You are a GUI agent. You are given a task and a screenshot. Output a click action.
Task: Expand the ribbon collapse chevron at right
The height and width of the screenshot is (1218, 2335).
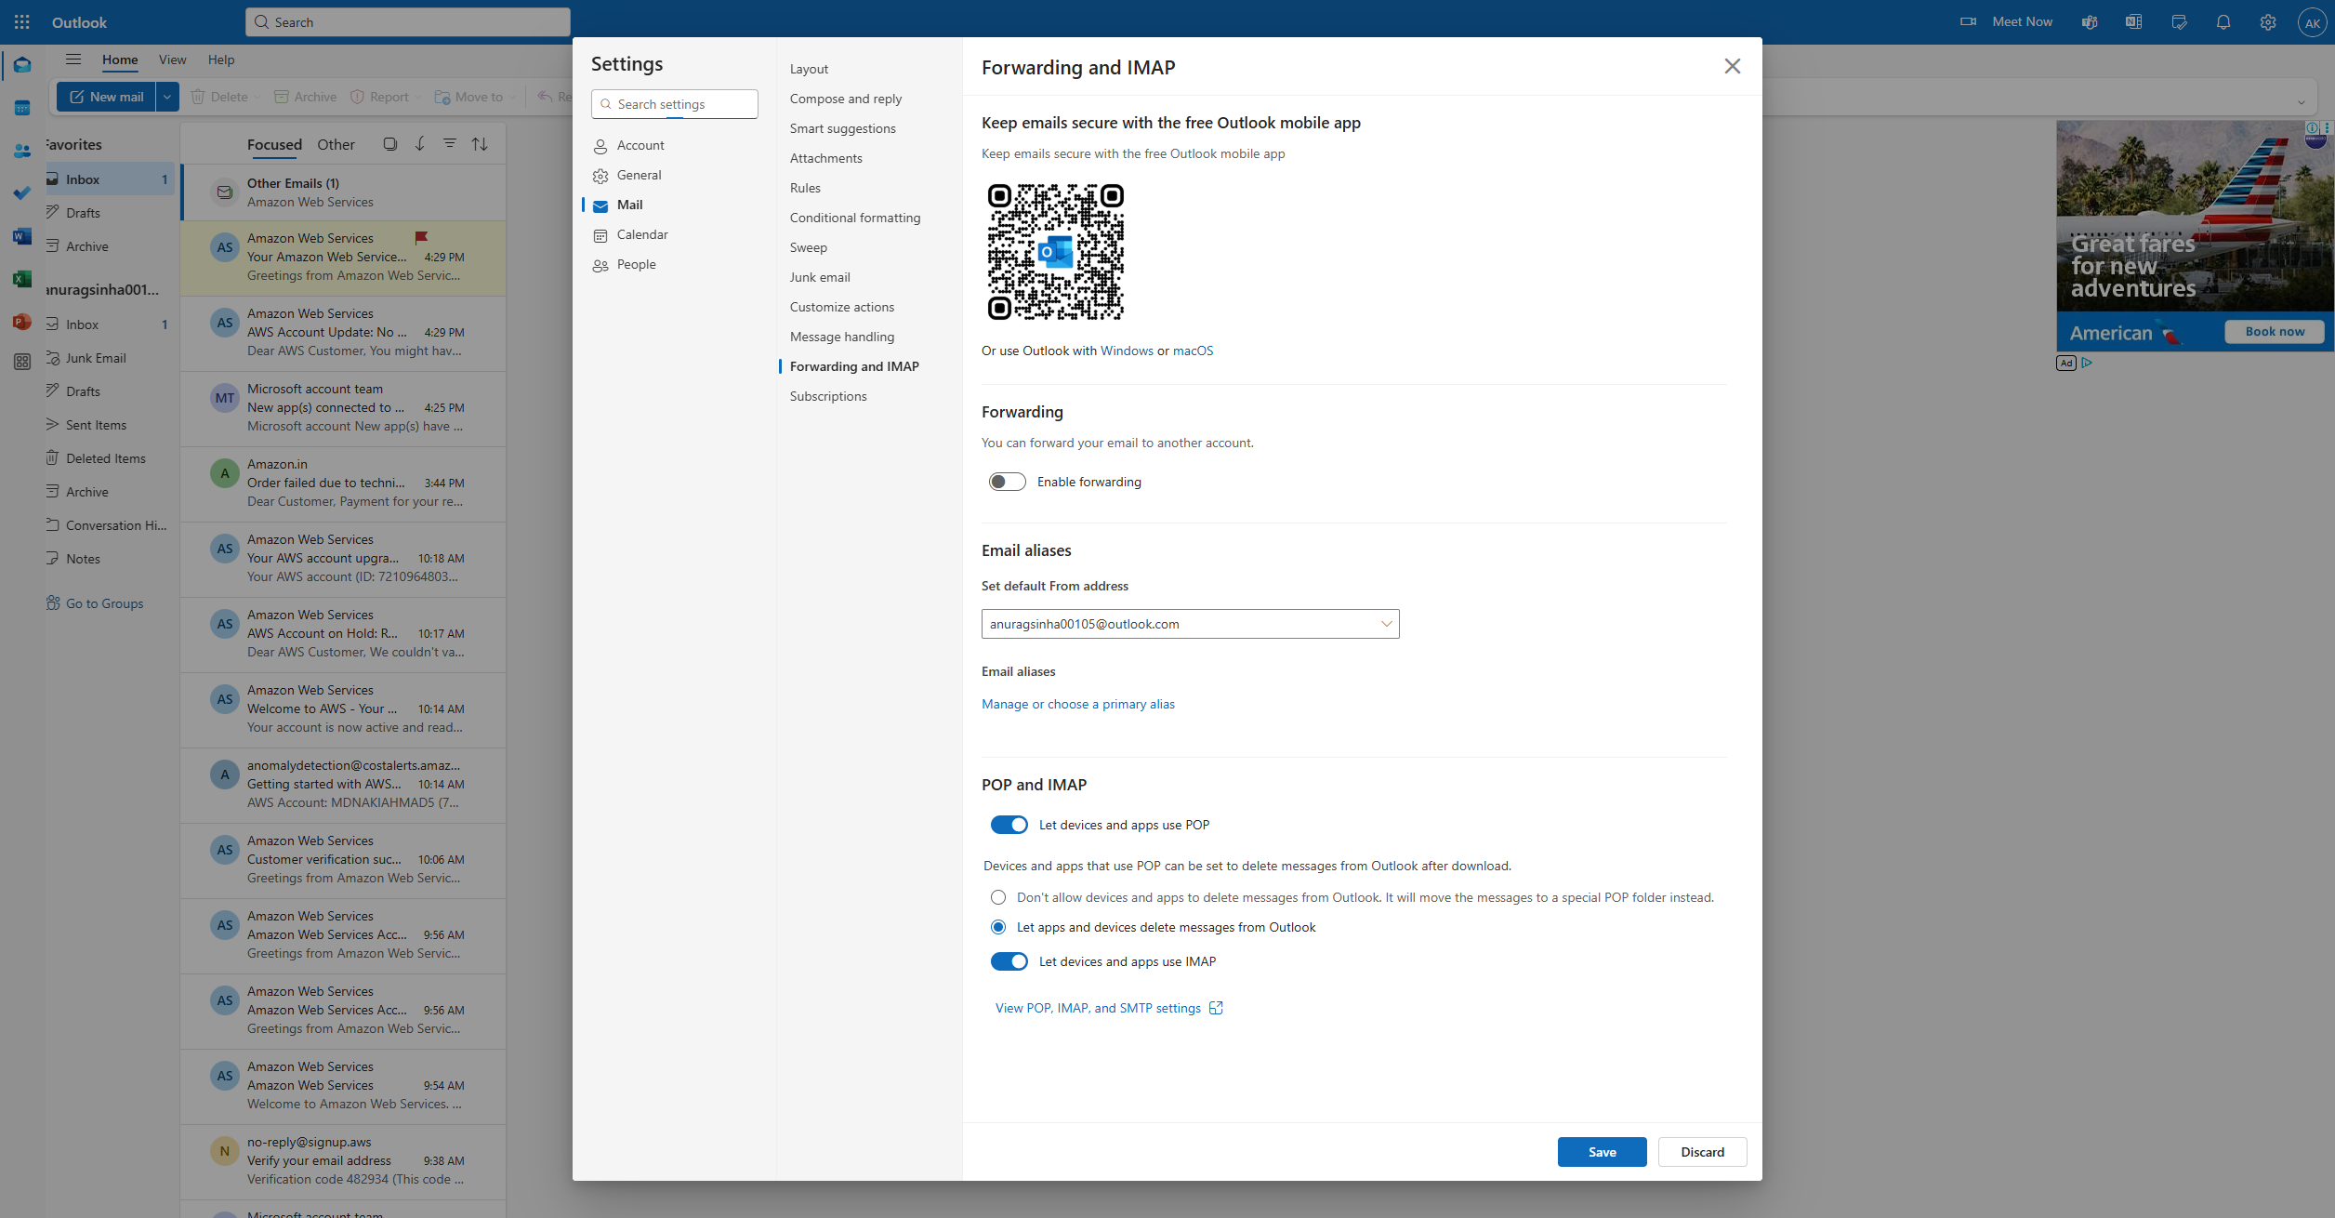point(2301,102)
